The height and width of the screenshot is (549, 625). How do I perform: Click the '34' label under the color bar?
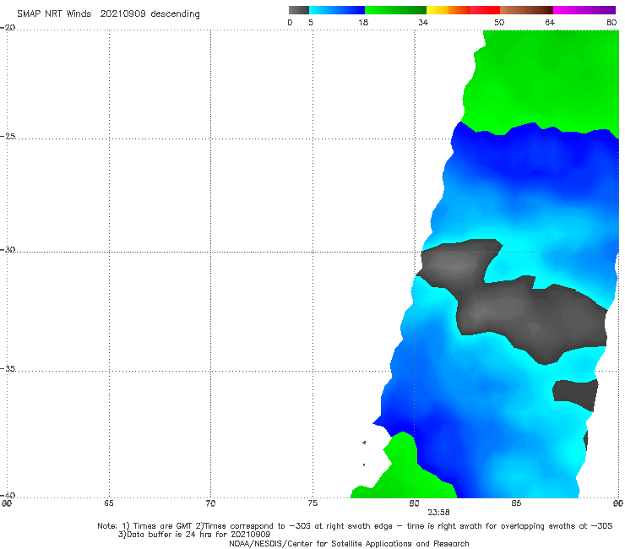pos(423,22)
